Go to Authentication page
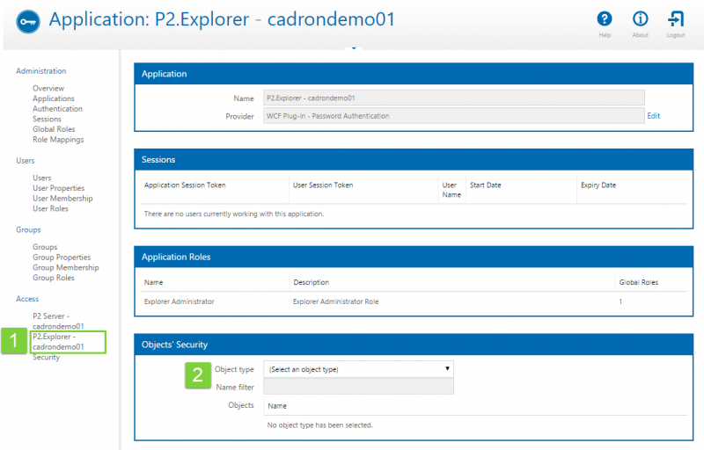 click(x=57, y=109)
